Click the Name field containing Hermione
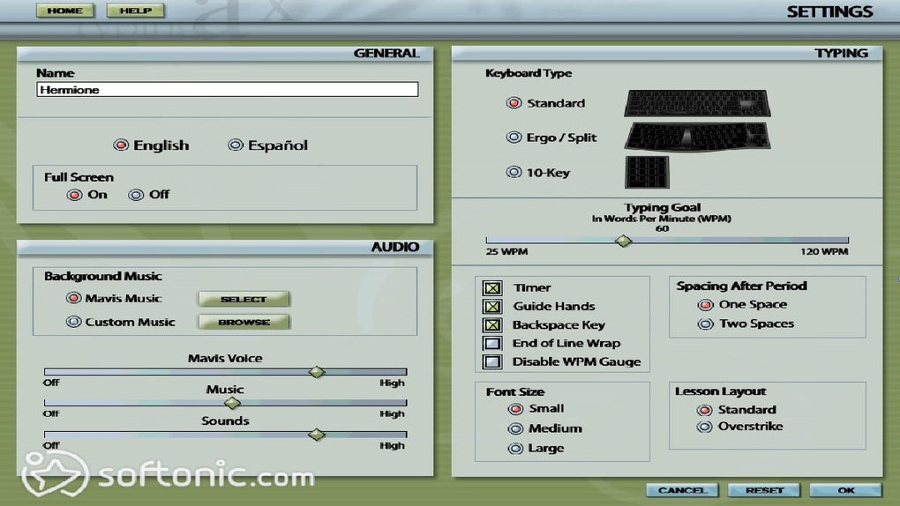 pyautogui.click(x=228, y=90)
